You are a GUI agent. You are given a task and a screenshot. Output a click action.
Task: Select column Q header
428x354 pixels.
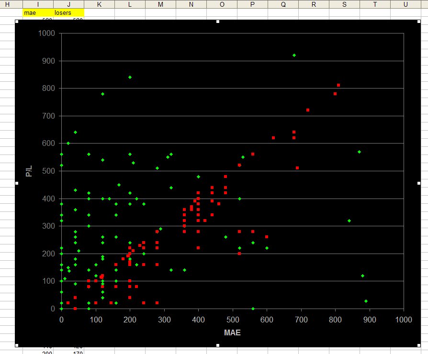[x=283, y=4]
